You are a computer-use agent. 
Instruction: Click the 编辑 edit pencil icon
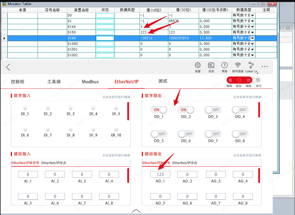(248, 80)
